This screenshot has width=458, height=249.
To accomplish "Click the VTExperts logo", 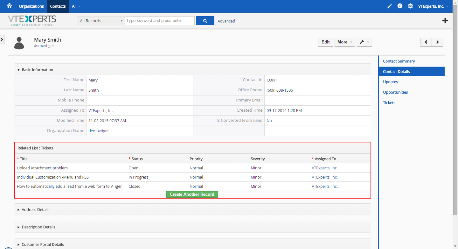I will coord(32,21).
